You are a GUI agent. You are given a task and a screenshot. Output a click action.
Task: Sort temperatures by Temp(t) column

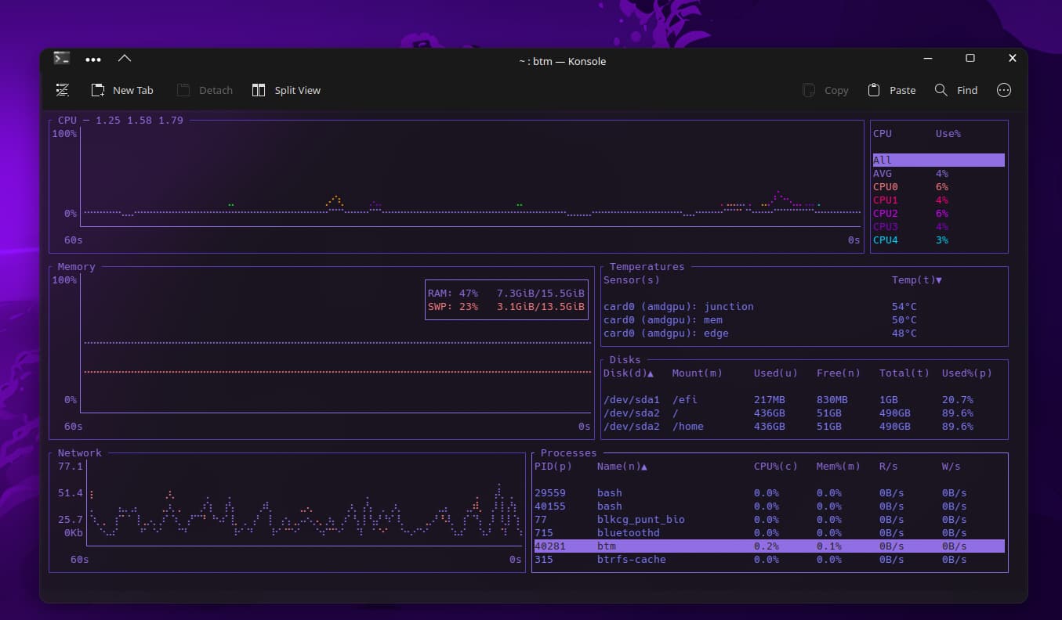click(x=917, y=280)
